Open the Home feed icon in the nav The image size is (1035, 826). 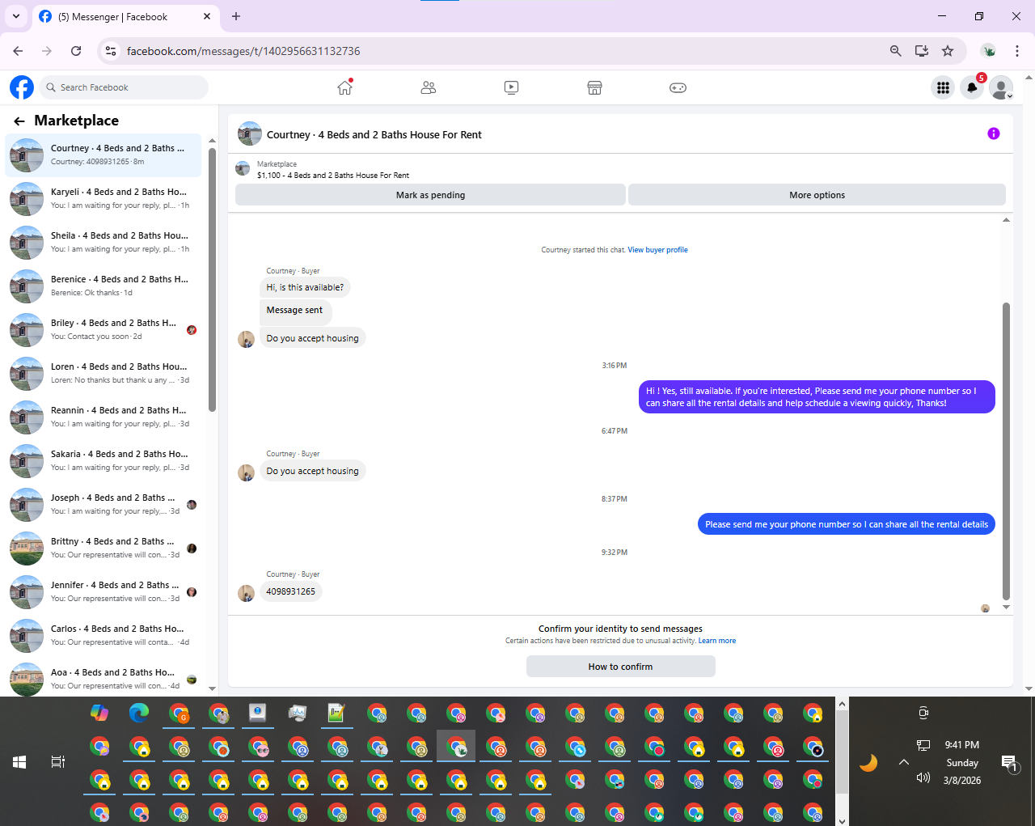(345, 87)
